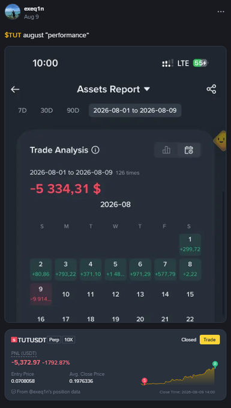Screen dimensions: 231x408
Task: Share the assets report
Action: click(211, 90)
